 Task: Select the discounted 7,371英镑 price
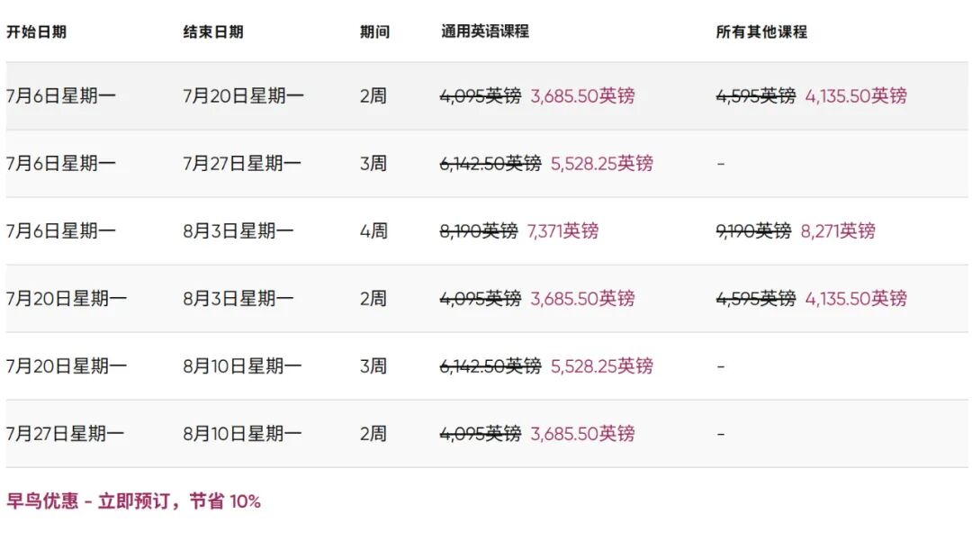coord(563,231)
